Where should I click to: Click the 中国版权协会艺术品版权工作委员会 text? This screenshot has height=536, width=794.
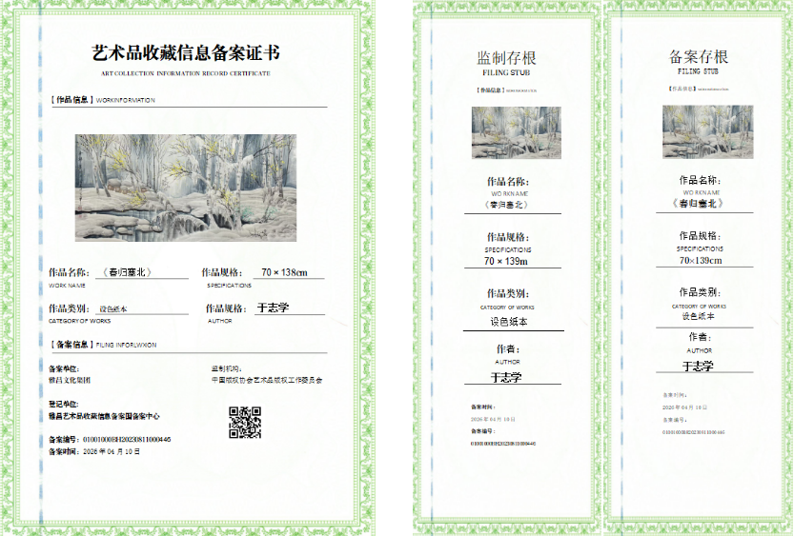point(267,380)
